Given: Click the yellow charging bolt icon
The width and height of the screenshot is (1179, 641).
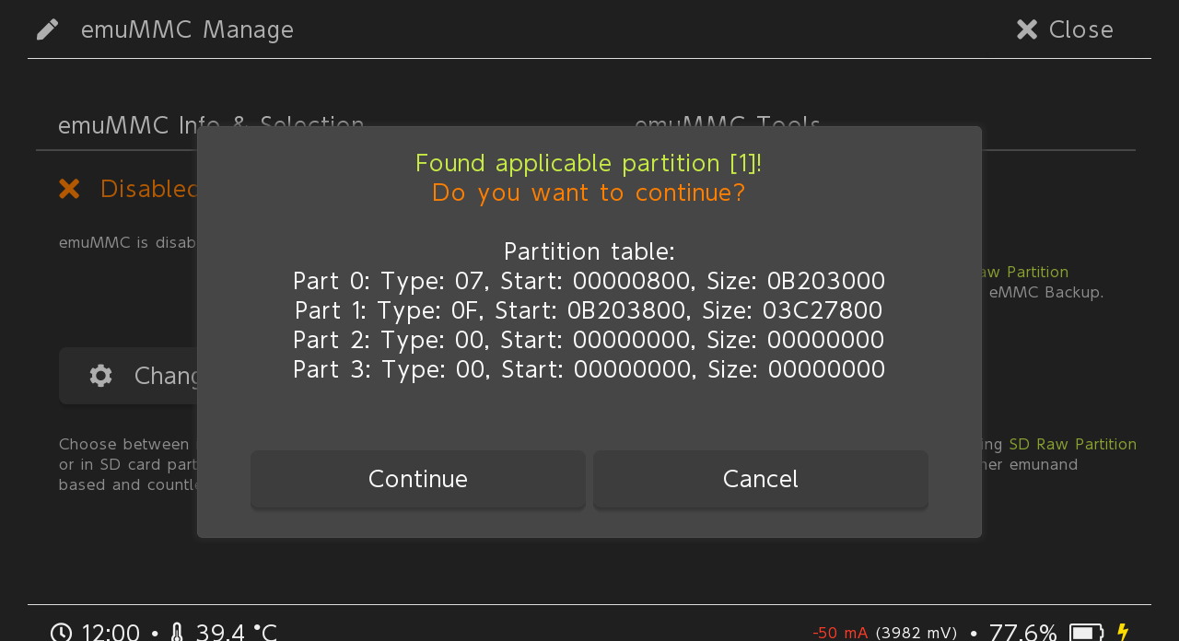Looking at the screenshot, I should (1122, 632).
